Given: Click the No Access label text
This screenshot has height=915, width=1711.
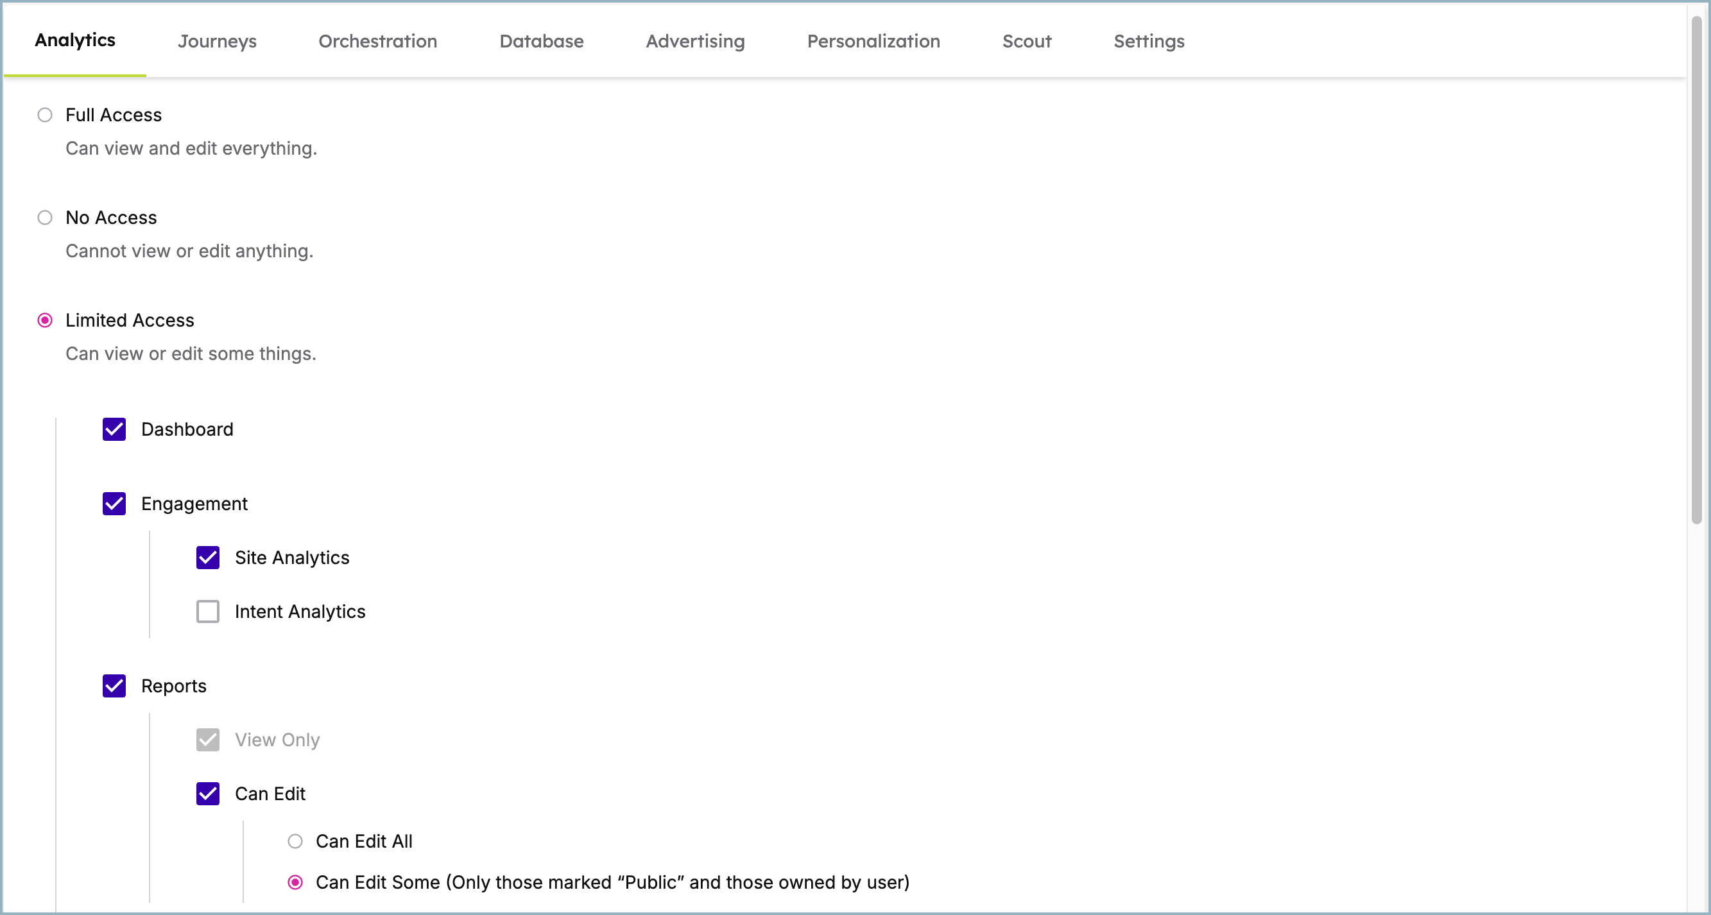Looking at the screenshot, I should (x=111, y=218).
